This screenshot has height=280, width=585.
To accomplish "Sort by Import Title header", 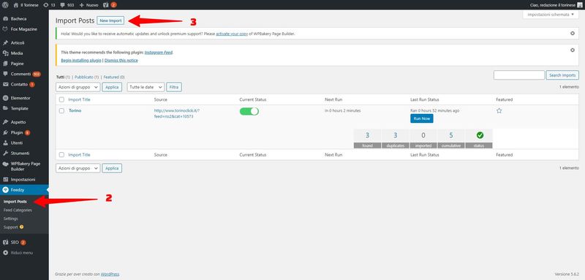I will coord(79,99).
